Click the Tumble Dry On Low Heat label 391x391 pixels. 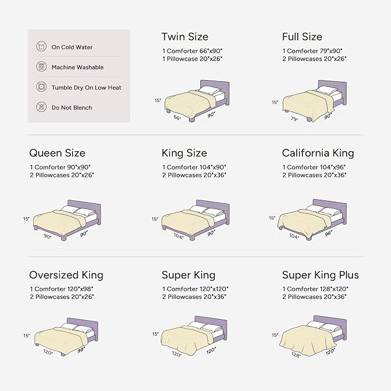86,88
